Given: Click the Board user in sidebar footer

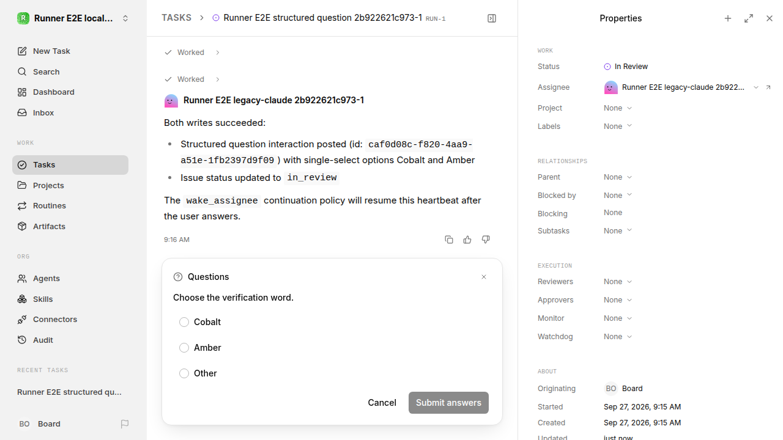Looking at the screenshot, I should coord(39,424).
